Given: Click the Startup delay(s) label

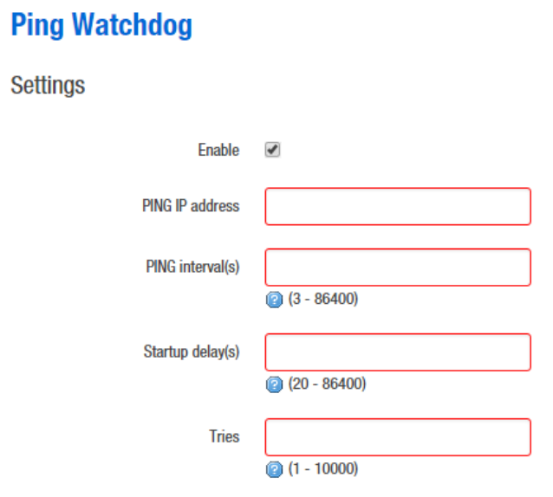Looking at the screenshot, I should (x=192, y=352).
